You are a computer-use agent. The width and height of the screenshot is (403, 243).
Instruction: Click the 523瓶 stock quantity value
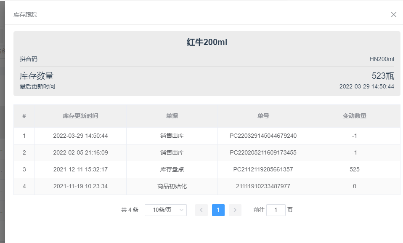(x=383, y=76)
